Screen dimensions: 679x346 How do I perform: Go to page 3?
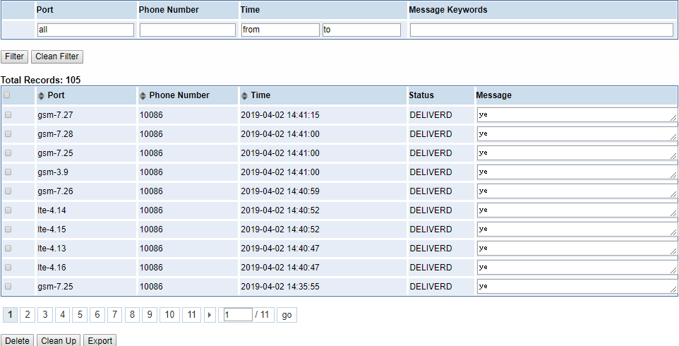[x=45, y=315]
